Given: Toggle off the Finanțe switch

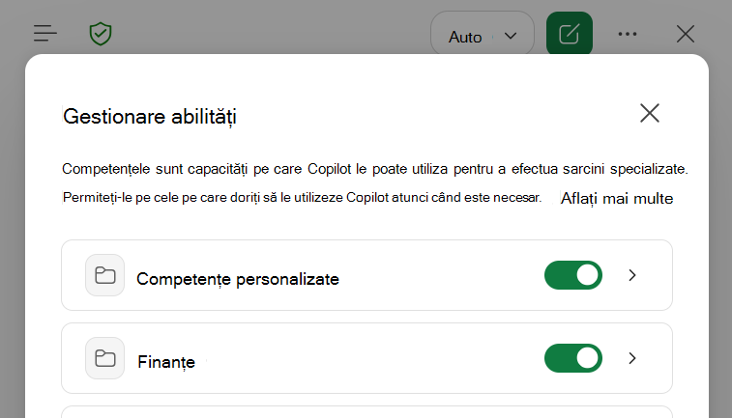Looking at the screenshot, I should pos(573,358).
